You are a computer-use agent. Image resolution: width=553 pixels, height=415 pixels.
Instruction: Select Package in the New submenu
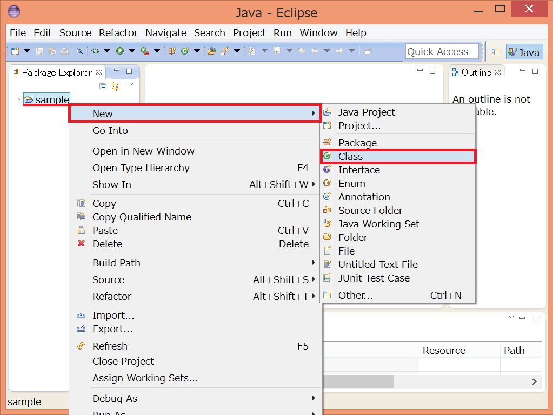click(398, 143)
